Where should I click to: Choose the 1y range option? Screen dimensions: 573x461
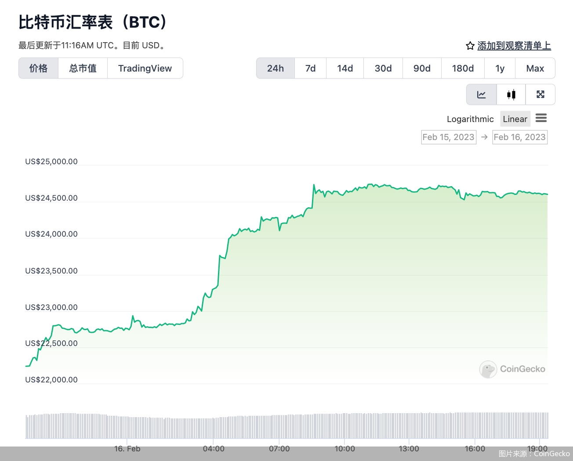tap(500, 68)
